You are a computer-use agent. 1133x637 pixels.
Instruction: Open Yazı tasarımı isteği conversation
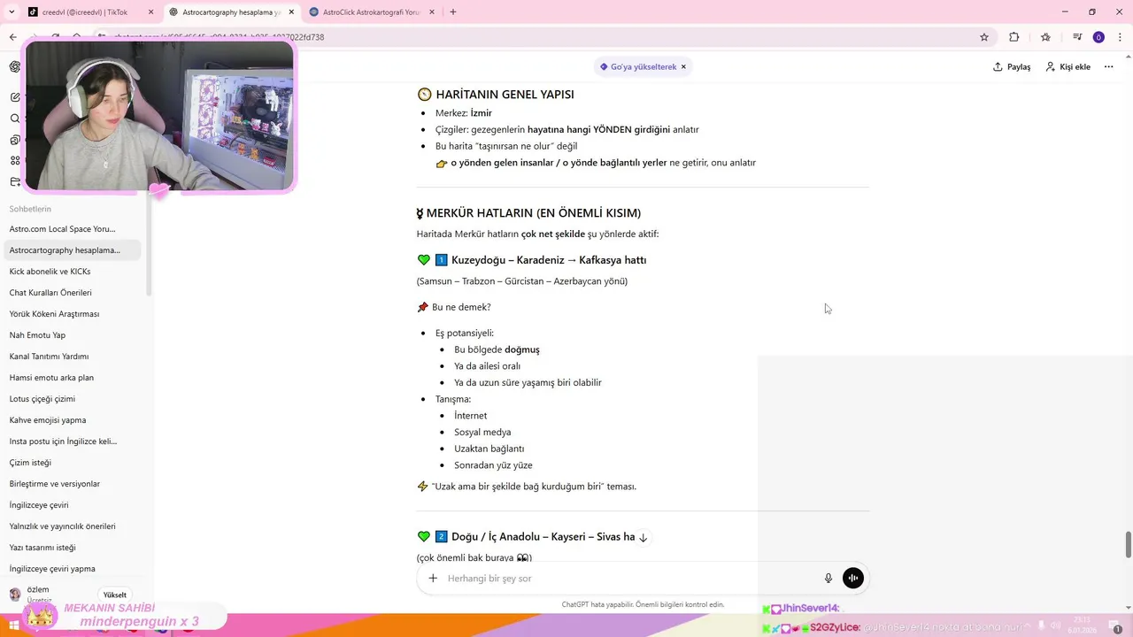73,548
